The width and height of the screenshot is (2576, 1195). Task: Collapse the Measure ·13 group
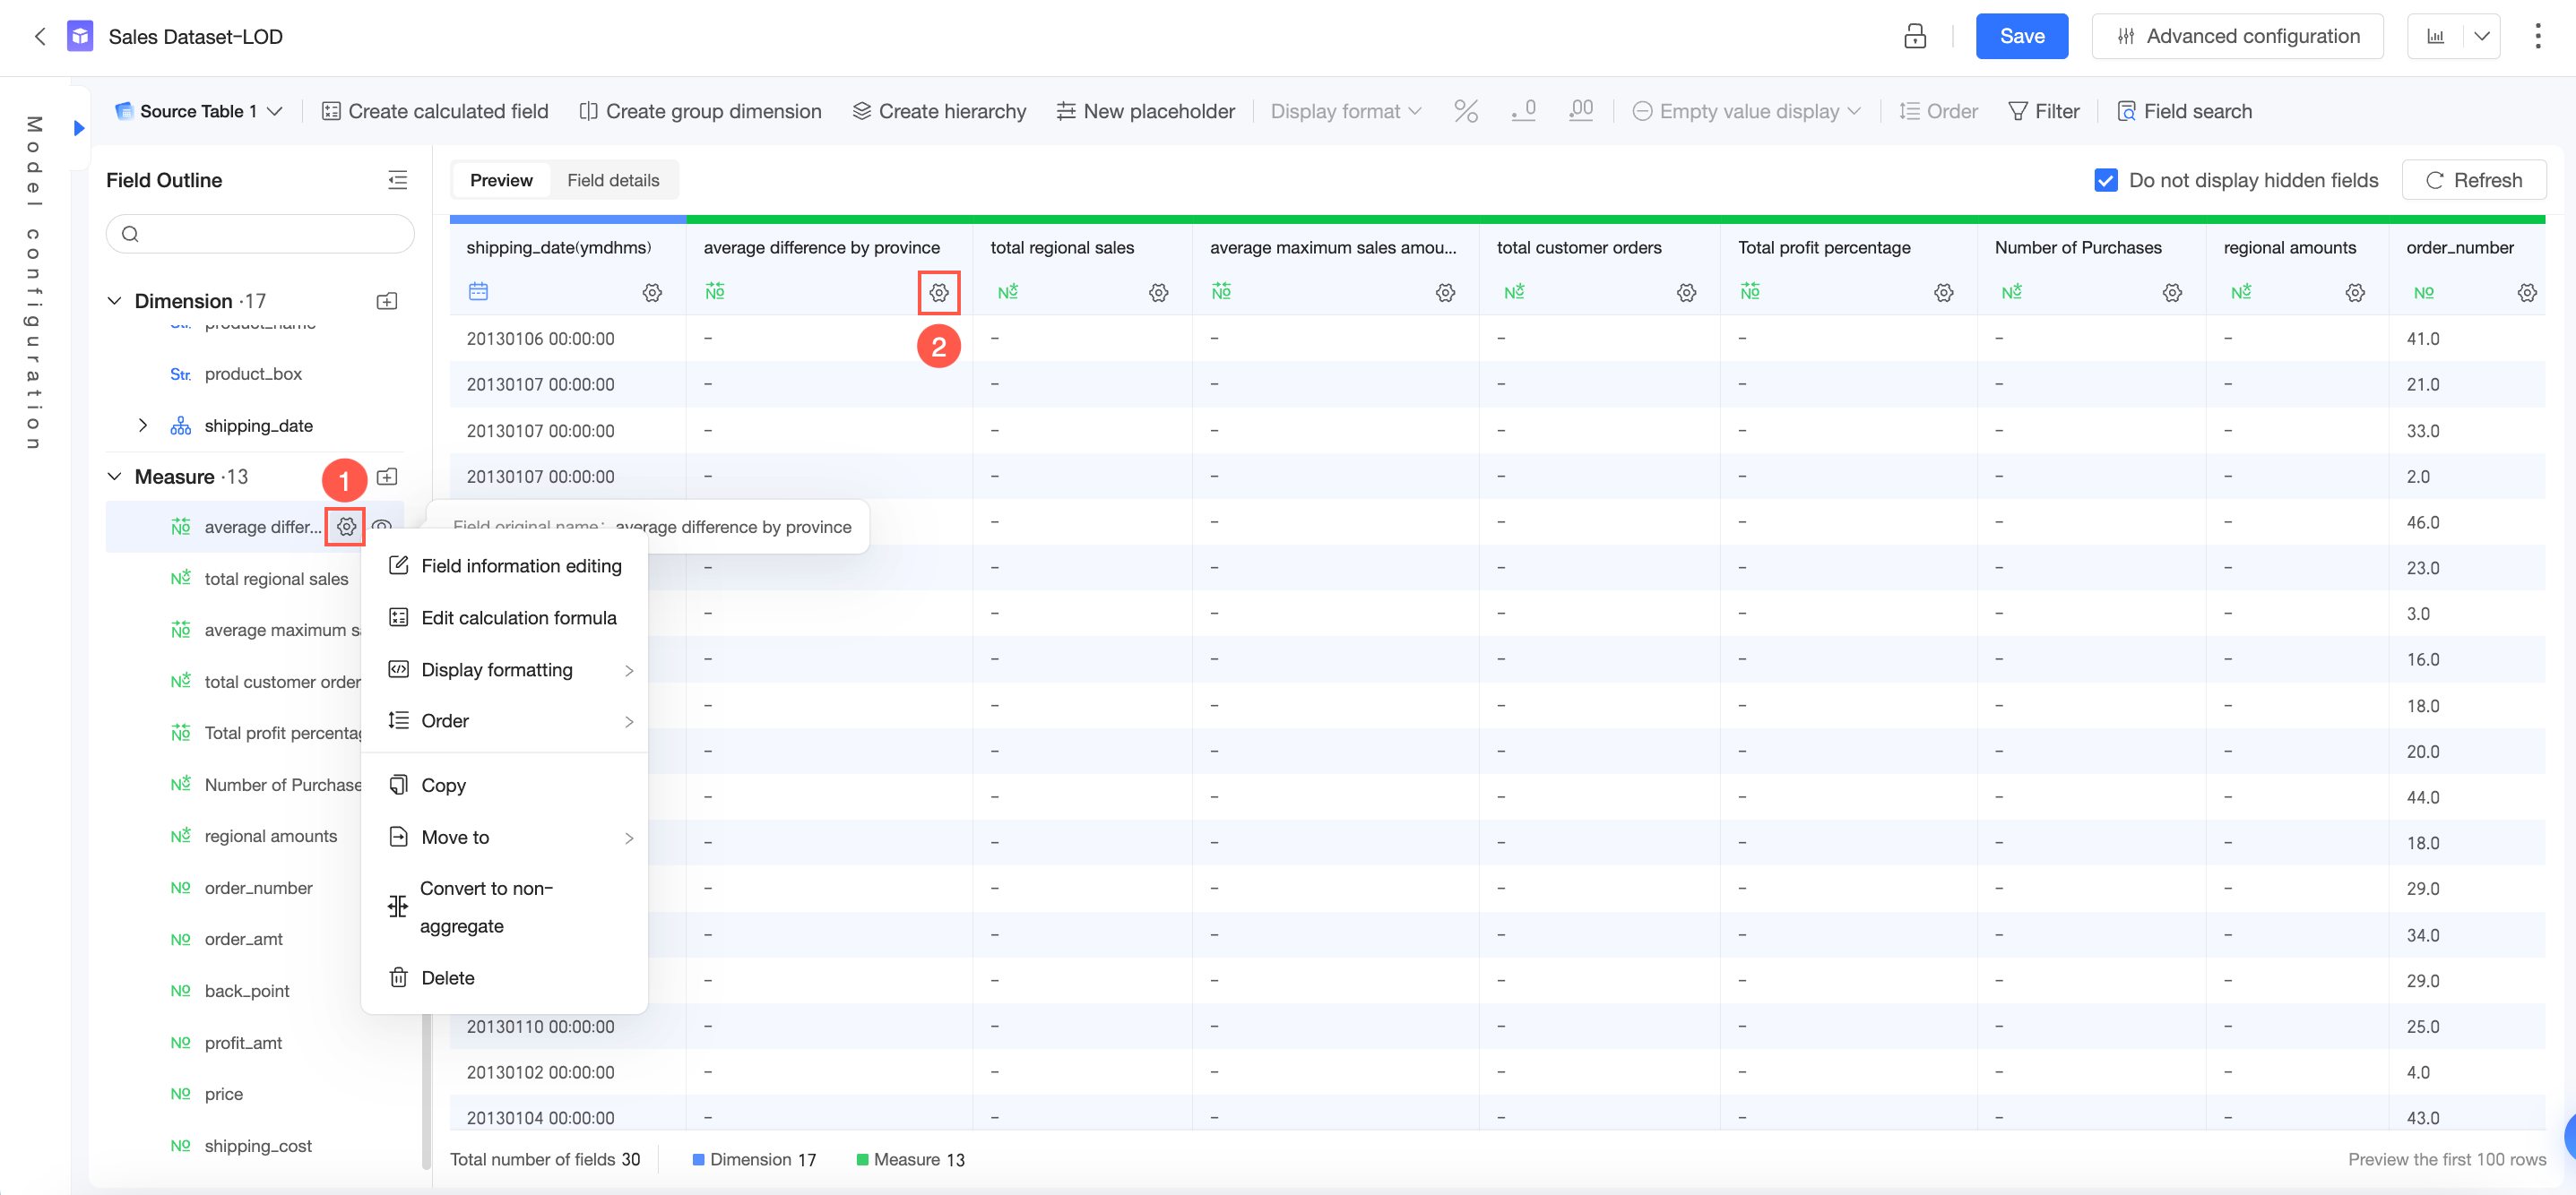click(x=115, y=477)
